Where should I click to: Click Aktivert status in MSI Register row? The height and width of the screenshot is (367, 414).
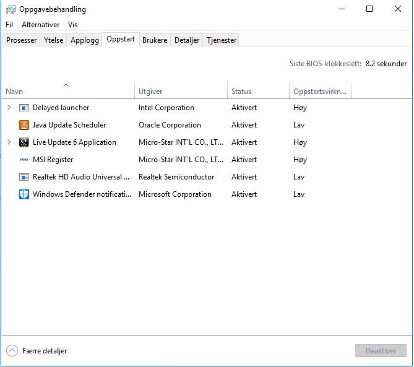pyautogui.click(x=244, y=160)
